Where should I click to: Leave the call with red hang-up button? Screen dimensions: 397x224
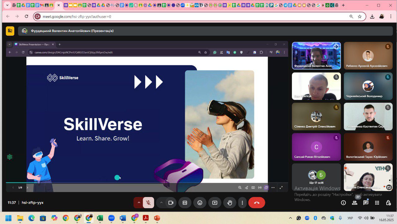(x=257, y=203)
